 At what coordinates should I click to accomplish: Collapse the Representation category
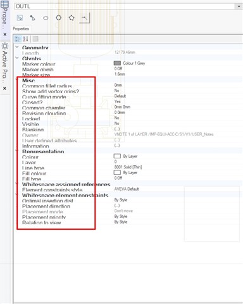point(17,151)
